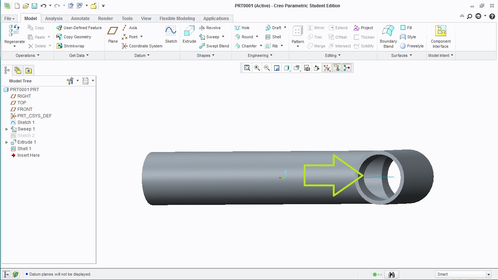498x280 pixels.
Task: Click the Regenerate icon
Action: 14,31
